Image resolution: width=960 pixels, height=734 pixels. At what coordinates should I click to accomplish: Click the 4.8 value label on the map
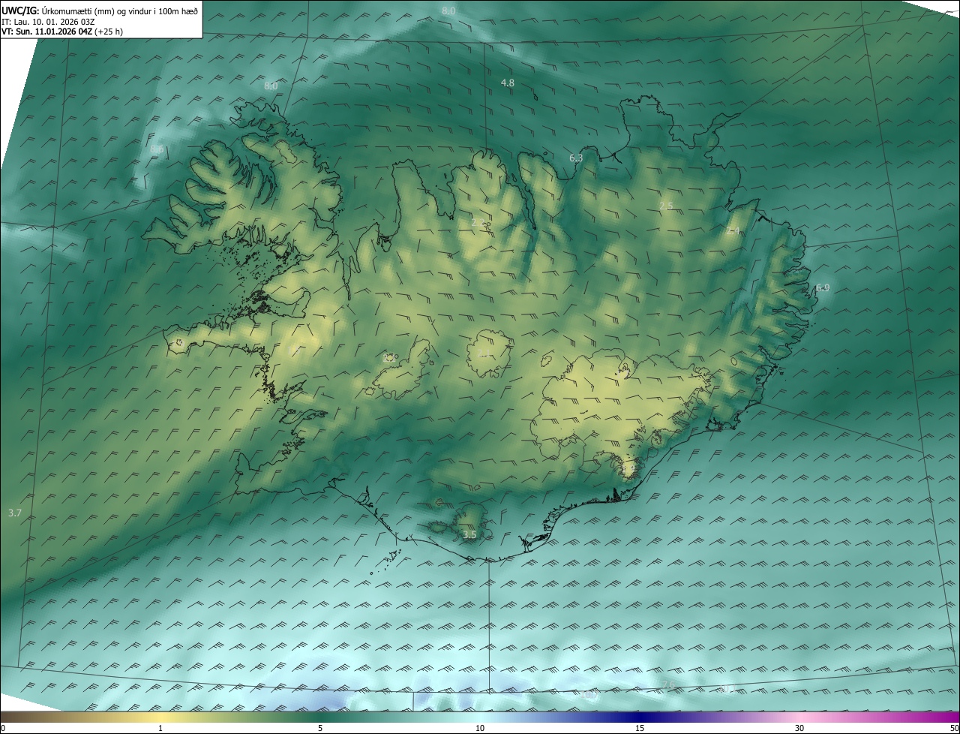[x=508, y=83]
